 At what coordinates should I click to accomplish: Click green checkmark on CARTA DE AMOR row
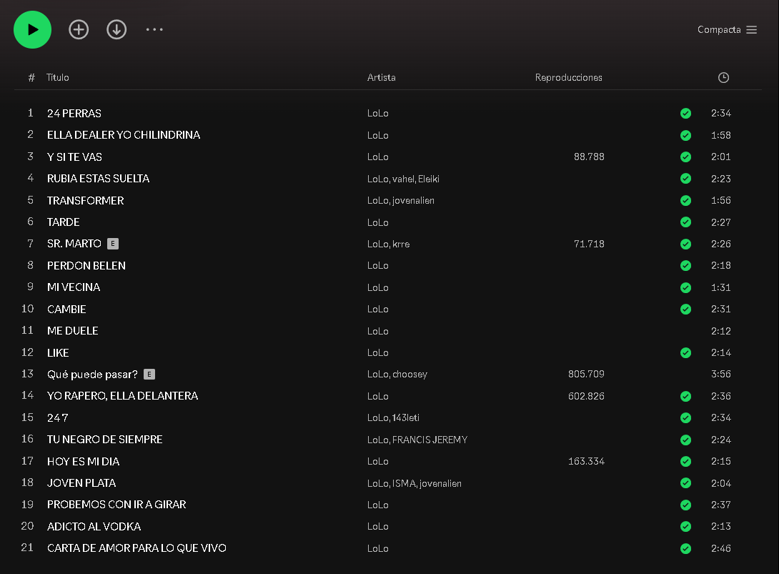(x=685, y=549)
